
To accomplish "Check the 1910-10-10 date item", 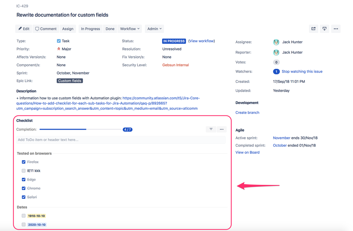I will tap(24, 216).
